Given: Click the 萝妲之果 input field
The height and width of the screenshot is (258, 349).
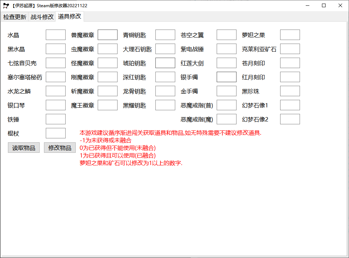Looking at the screenshot, I should (290, 35).
